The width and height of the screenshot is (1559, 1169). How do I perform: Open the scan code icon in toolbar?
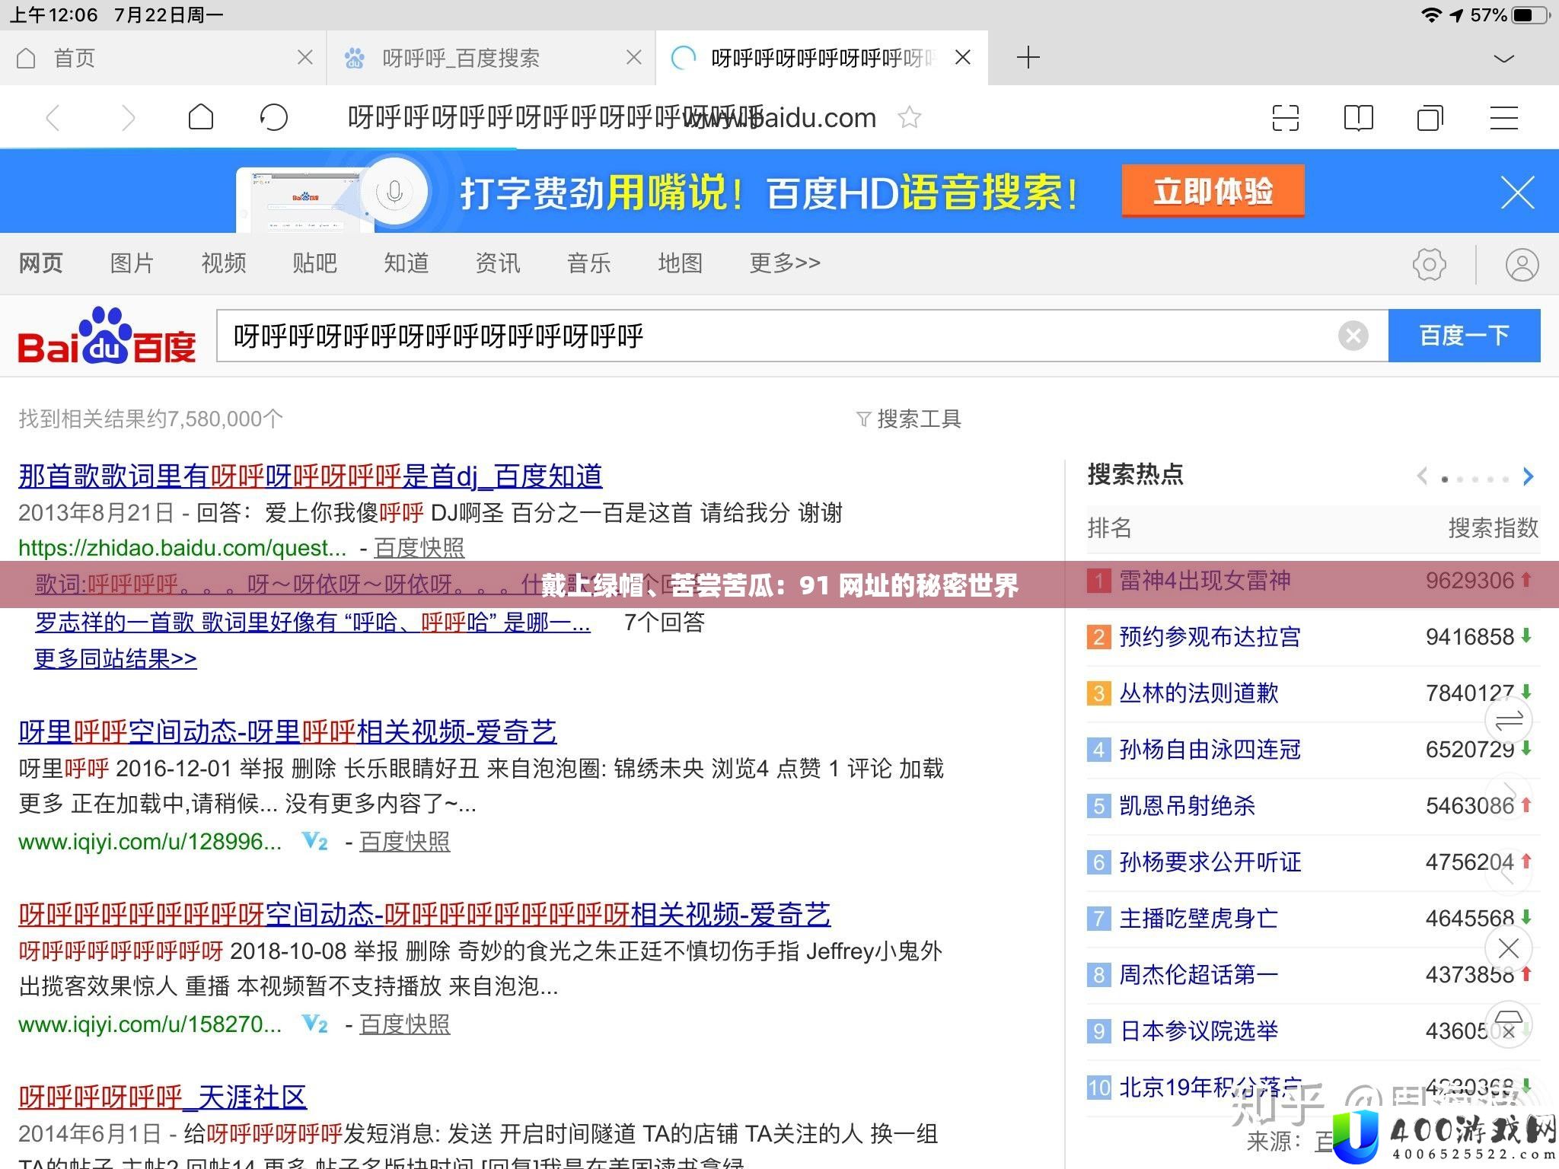tap(1286, 118)
